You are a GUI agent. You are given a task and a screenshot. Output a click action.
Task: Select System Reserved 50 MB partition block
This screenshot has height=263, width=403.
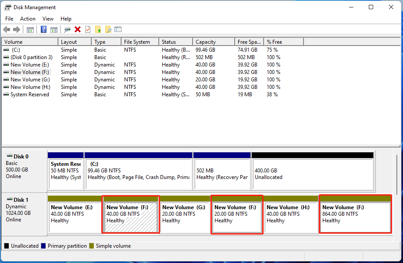(66, 171)
